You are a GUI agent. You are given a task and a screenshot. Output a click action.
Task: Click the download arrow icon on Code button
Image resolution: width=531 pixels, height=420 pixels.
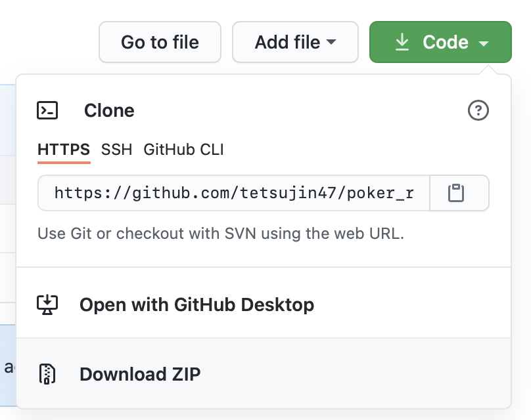pyautogui.click(x=402, y=42)
